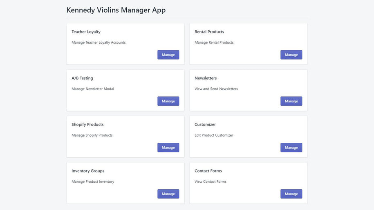
Task: Click 'View and Send Newsletters' text
Action: pyautogui.click(x=216, y=89)
